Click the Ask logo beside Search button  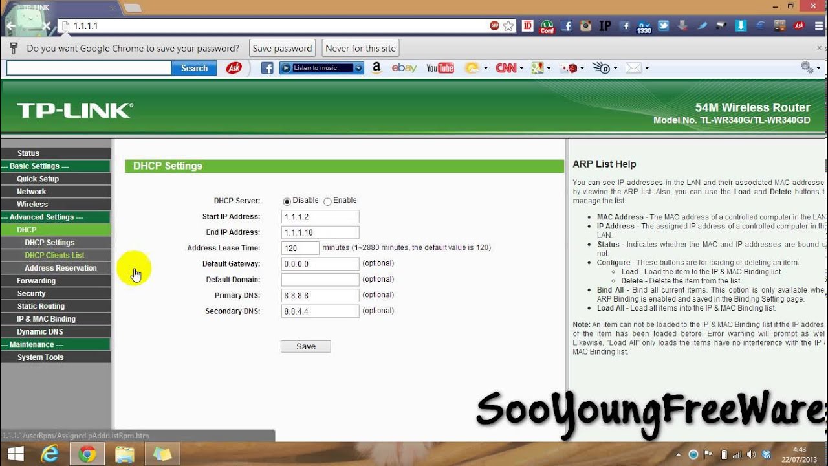pos(234,68)
